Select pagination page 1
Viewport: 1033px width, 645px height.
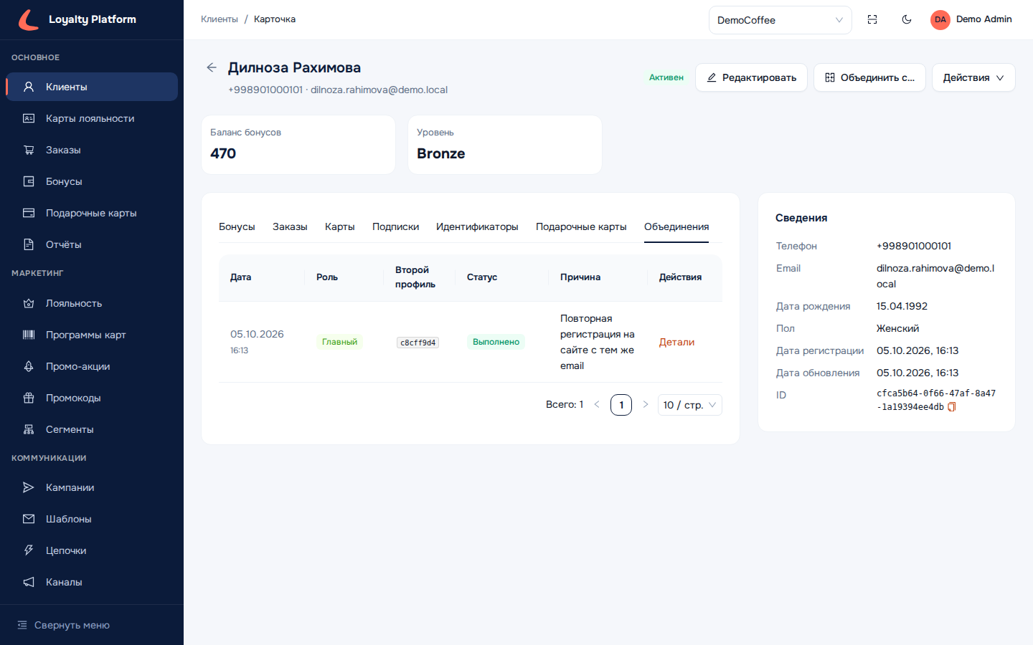(621, 405)
